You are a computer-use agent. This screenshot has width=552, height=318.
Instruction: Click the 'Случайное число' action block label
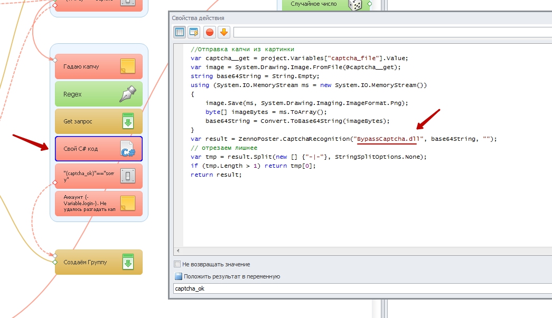click(313, 4)
